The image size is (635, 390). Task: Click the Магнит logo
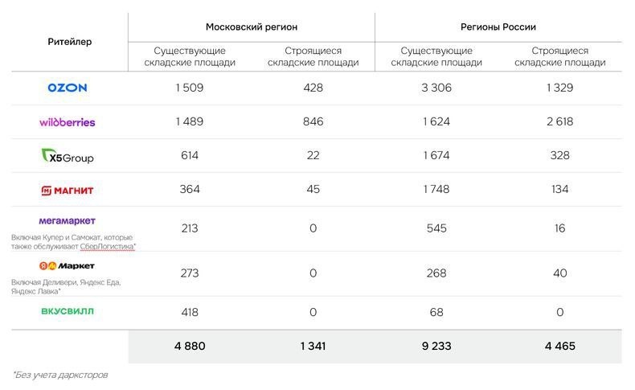[x=68, y=190]
